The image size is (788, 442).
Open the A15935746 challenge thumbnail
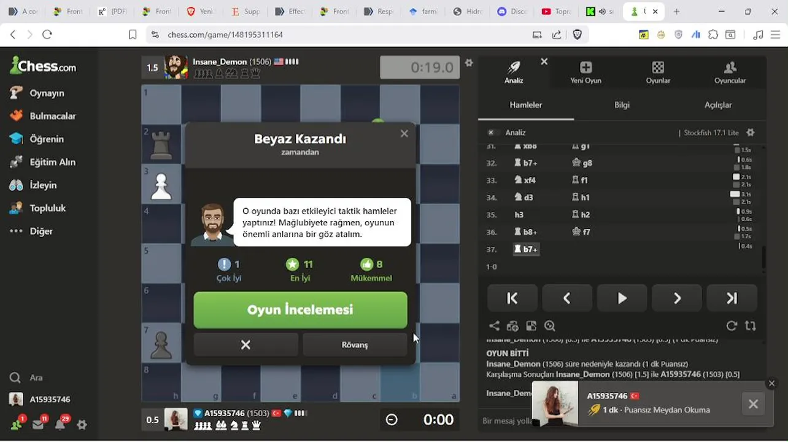click(555, 403)
